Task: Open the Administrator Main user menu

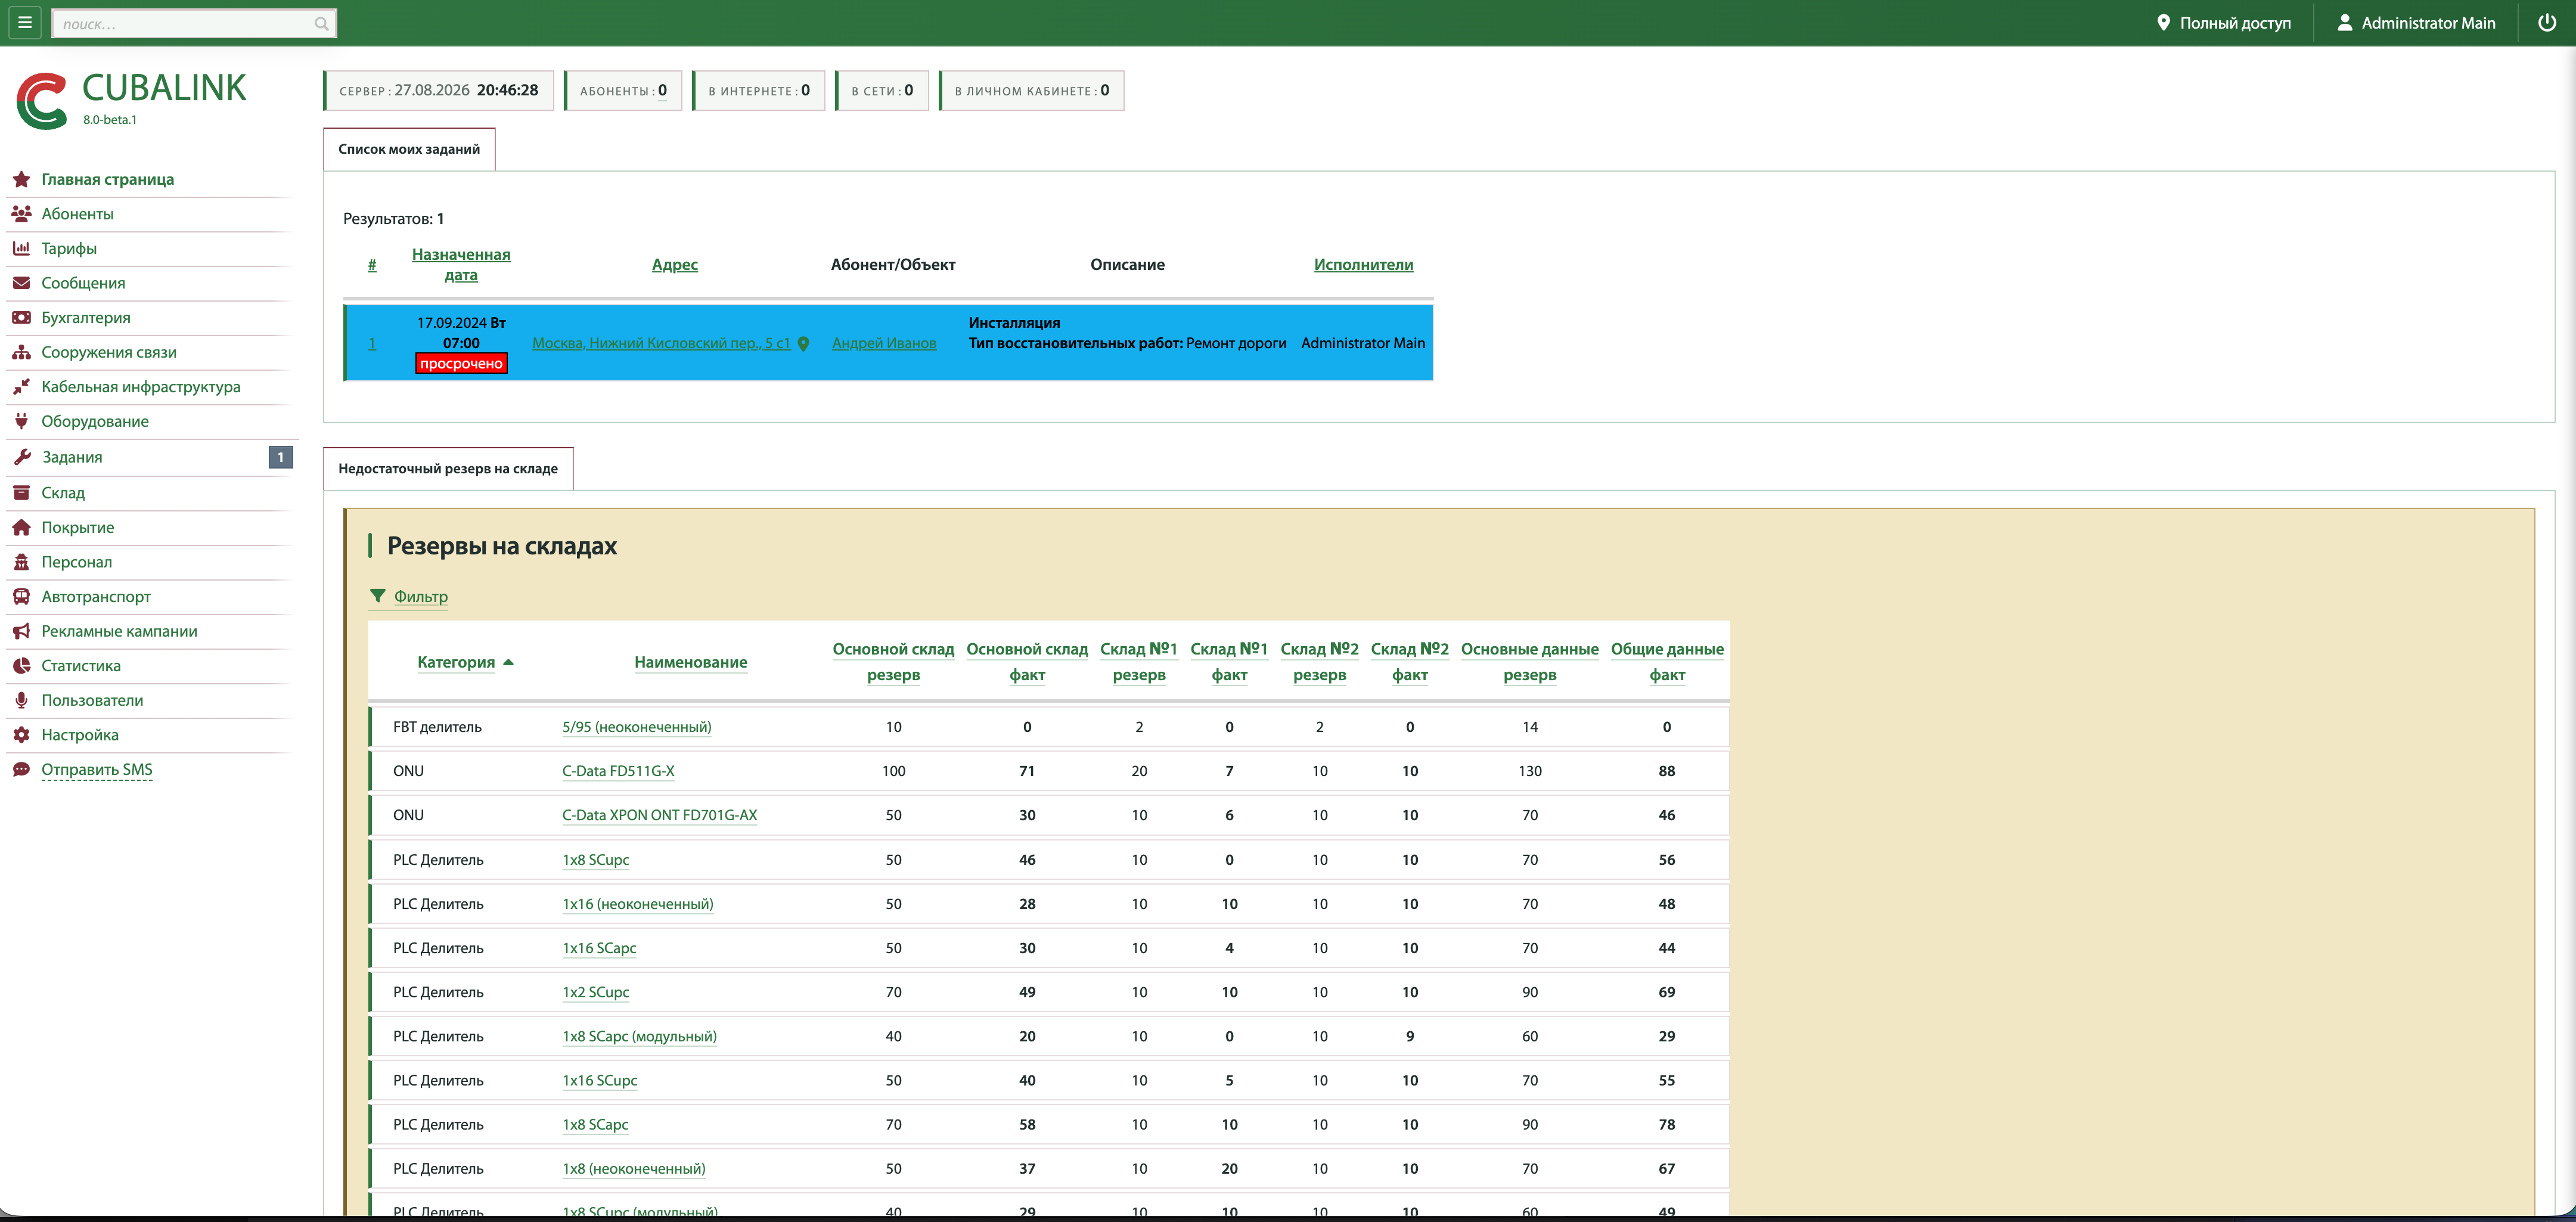Action: tap(2416, 22)
